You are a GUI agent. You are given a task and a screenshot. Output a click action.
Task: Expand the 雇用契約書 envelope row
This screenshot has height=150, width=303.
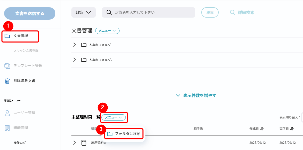75,143
